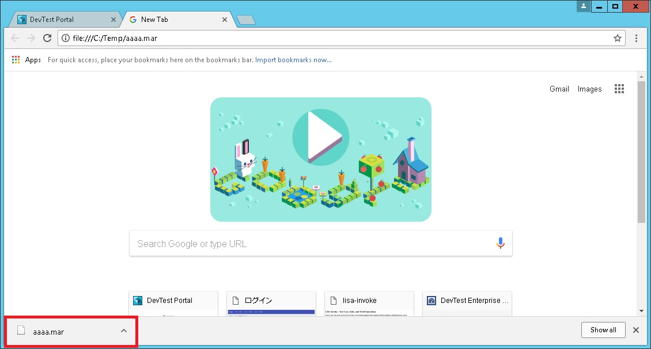The width and height of the screenshot is (651, 349).
Task: Bookmark this page with the star icon
Action: point(617,38)
